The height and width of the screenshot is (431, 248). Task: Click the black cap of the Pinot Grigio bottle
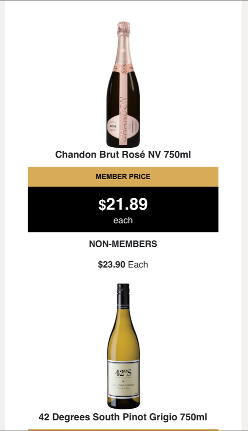click(x=123, y=293)
